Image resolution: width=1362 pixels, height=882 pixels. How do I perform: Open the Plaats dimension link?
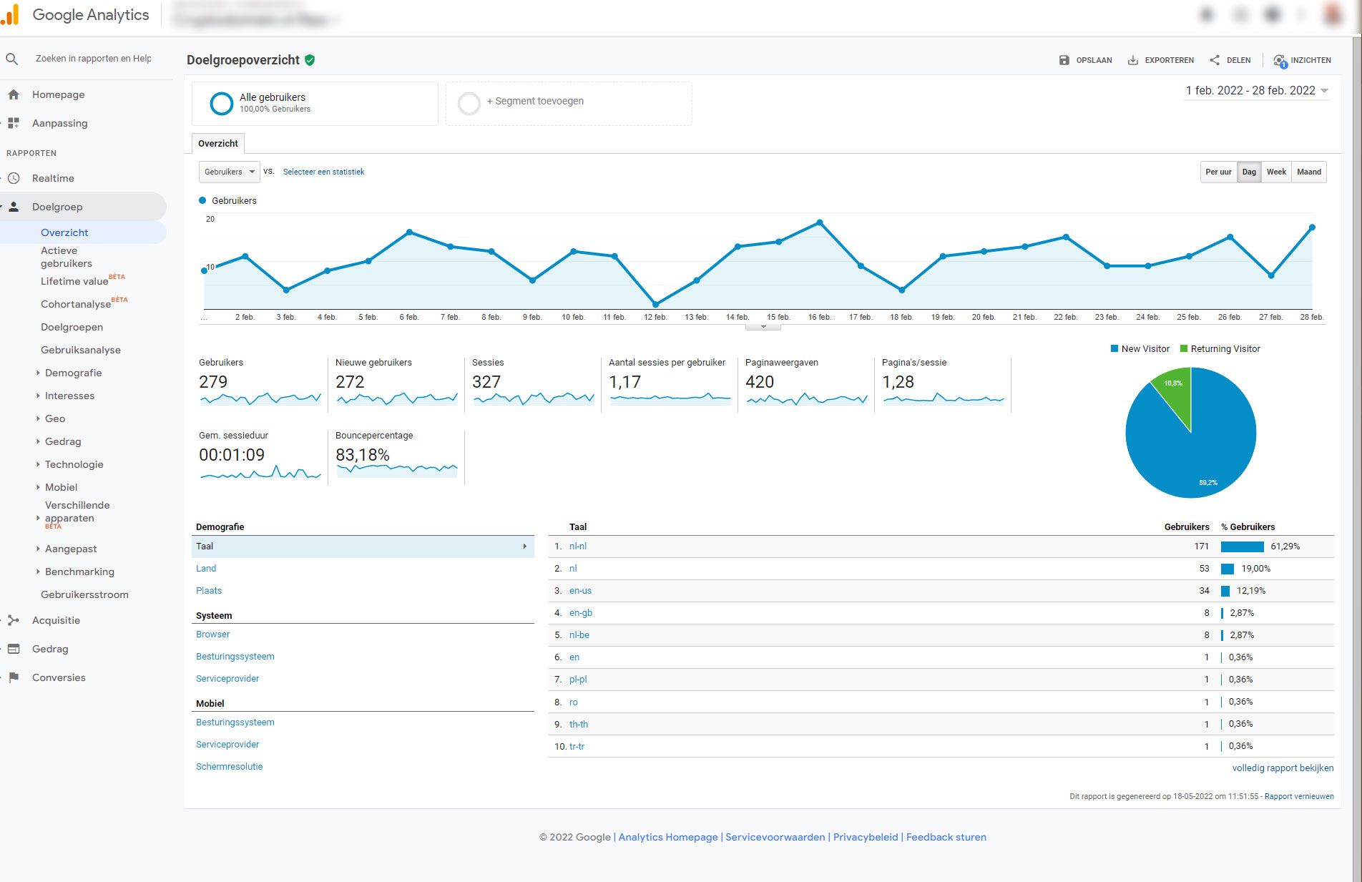point(209,590)
